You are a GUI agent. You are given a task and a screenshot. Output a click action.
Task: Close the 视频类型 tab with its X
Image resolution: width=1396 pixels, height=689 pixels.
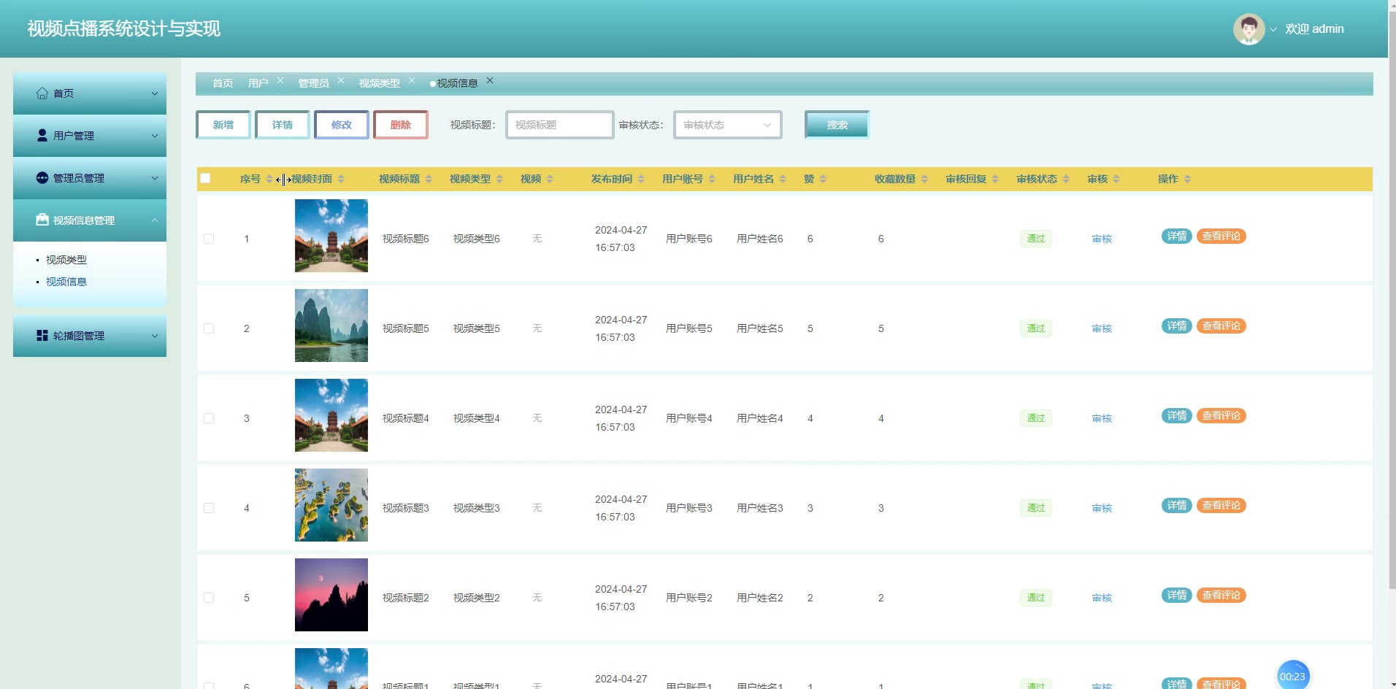[x=412, y=80]
